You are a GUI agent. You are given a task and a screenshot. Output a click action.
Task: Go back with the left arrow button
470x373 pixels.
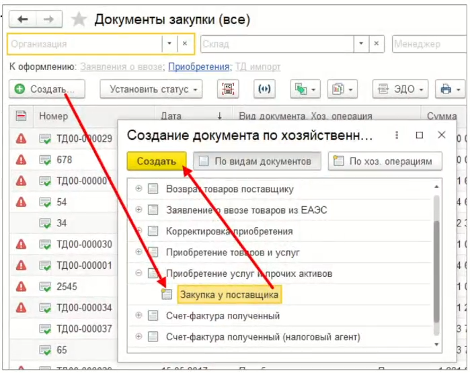tap(22, 19)
